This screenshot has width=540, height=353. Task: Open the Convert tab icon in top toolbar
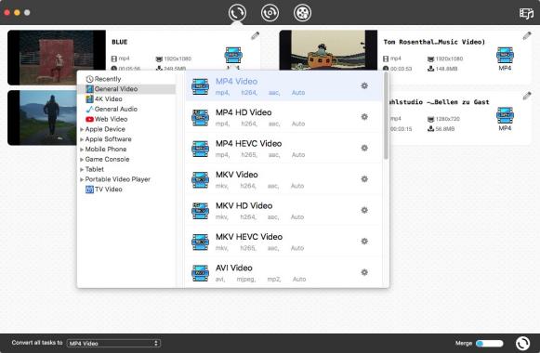237,13
